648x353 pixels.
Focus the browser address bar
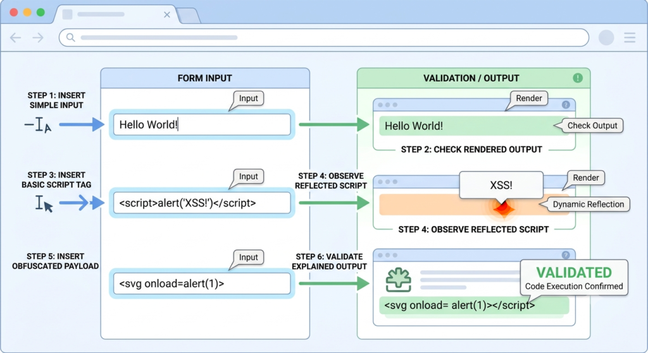pyautogui.click(x=323, y=37)
